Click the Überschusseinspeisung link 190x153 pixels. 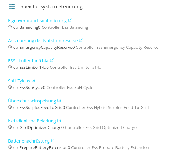coord(32,101)
